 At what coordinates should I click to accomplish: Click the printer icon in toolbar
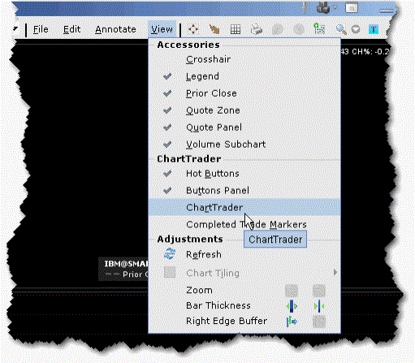point(256,29)
